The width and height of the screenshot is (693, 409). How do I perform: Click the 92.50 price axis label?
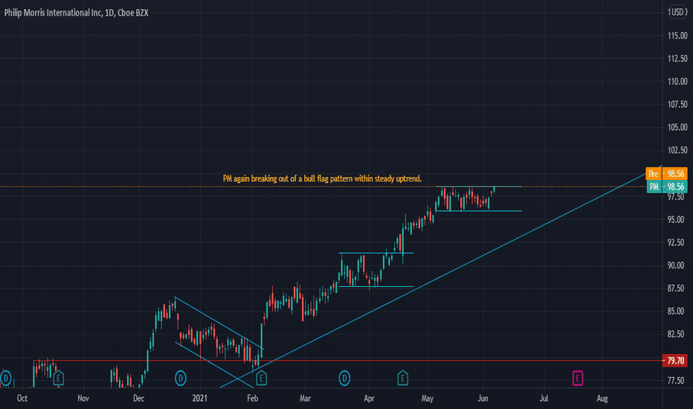point(677,242)
